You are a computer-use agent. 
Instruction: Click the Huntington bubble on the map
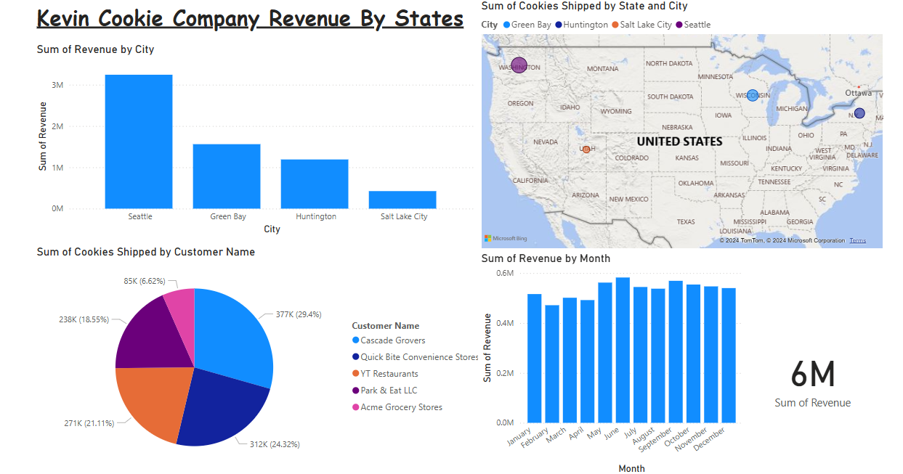(x=859, y=113)
